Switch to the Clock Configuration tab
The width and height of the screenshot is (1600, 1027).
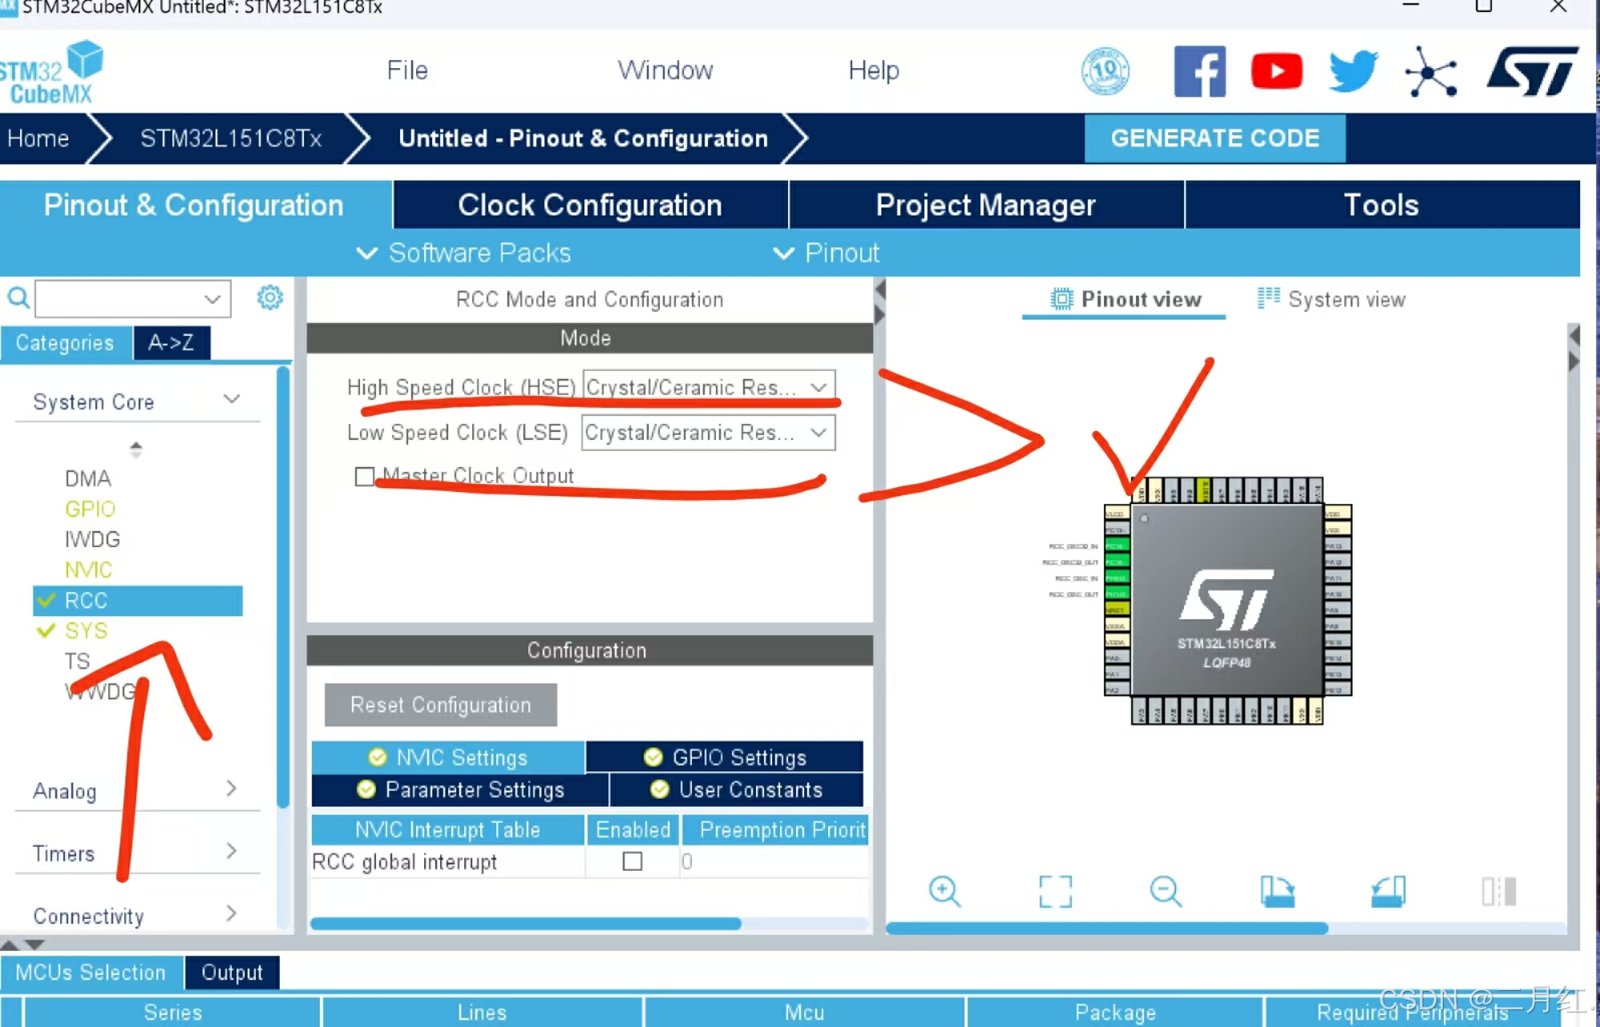(x=589, y=205)
